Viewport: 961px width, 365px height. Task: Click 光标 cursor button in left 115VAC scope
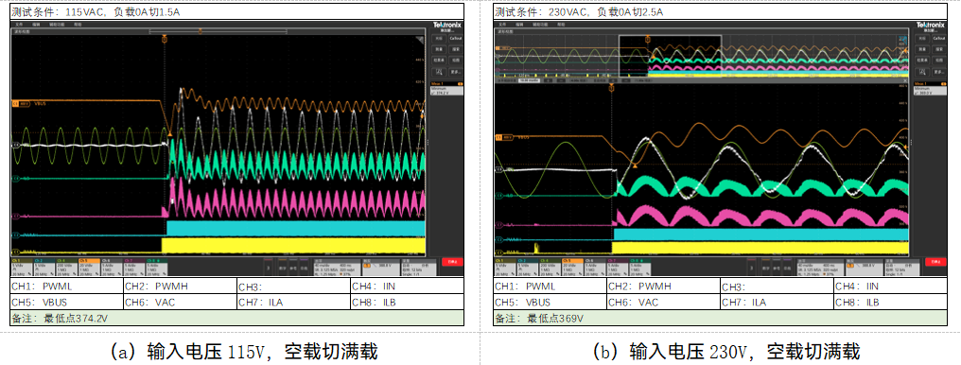coord(440,39)
